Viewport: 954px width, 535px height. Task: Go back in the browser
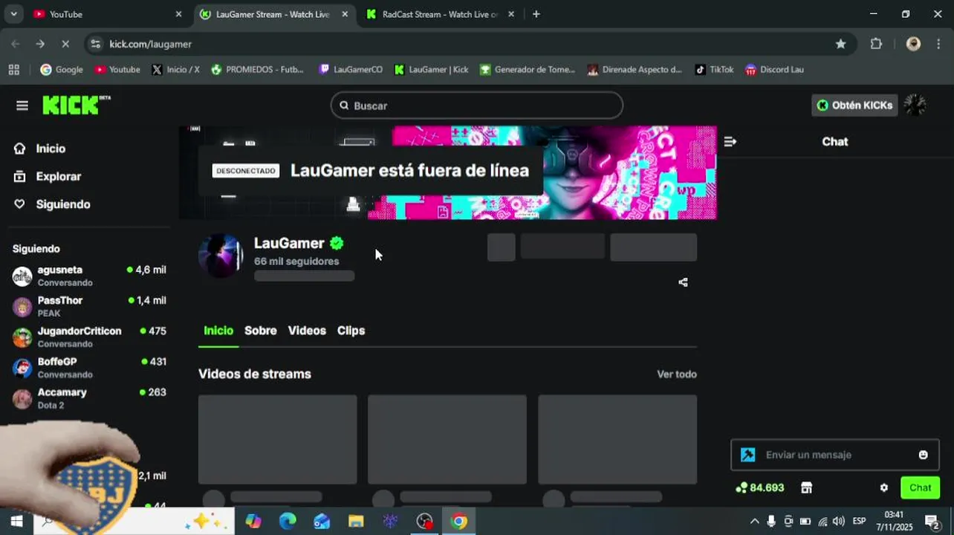[16, 44]
